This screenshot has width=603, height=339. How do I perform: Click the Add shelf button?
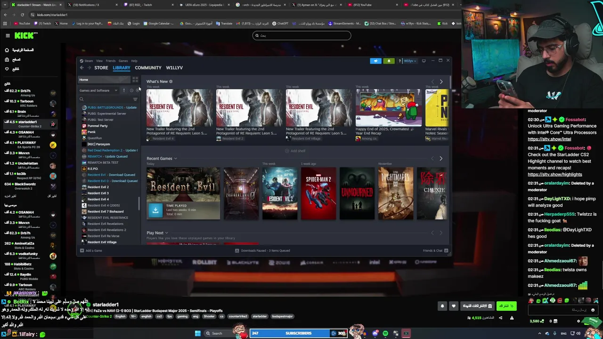pos(295,151)
